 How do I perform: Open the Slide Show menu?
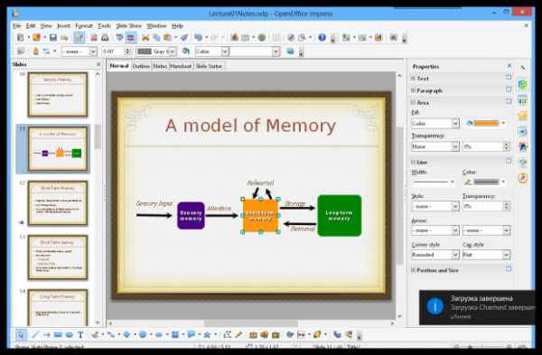pos(128,26)
